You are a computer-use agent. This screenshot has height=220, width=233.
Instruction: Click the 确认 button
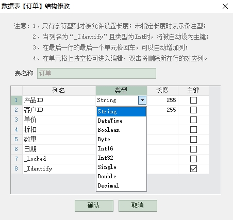(94, 206)
